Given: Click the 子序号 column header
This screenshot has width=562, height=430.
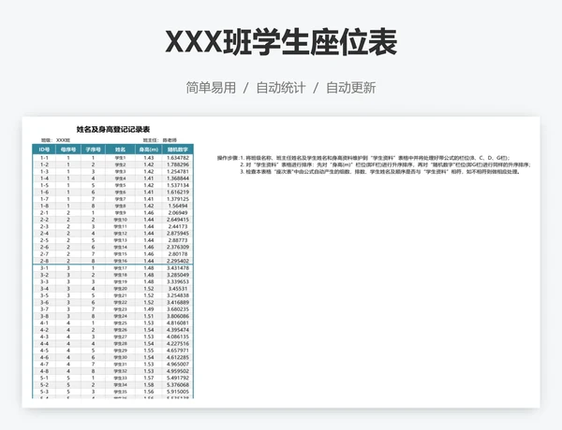Looking at the screenshot, I should tap(94, 149).
